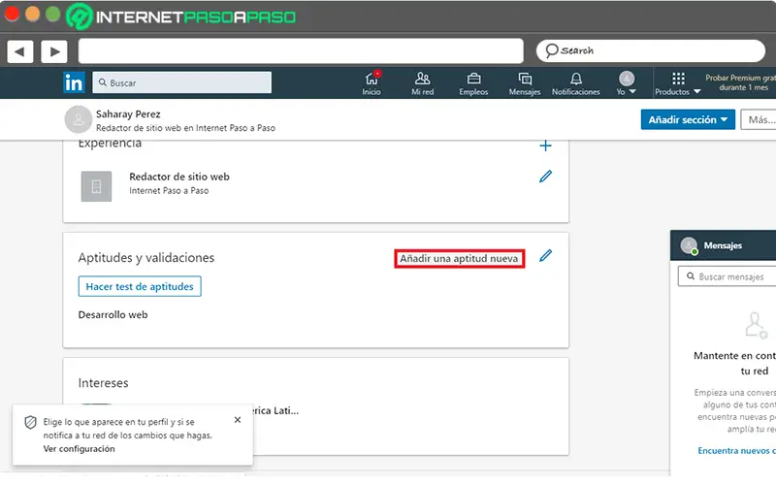Open Mi red network icon
Screen dimensions: 776x485
coord(422,83)
